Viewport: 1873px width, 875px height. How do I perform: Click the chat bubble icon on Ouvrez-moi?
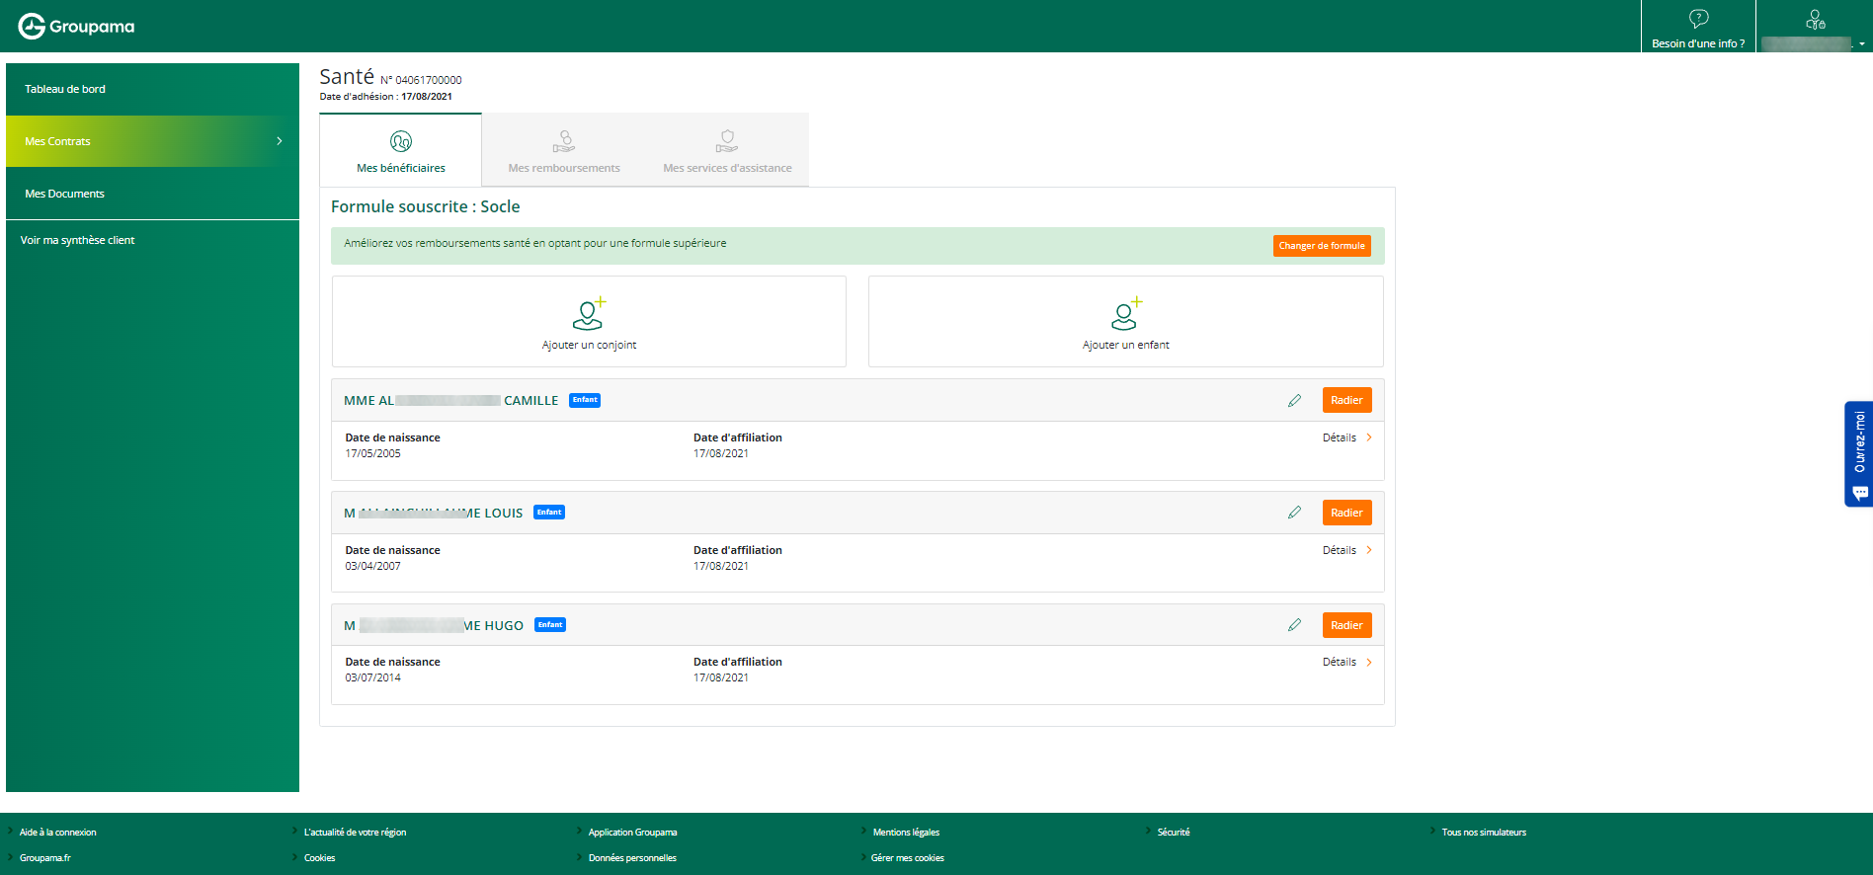[1860, 492]
